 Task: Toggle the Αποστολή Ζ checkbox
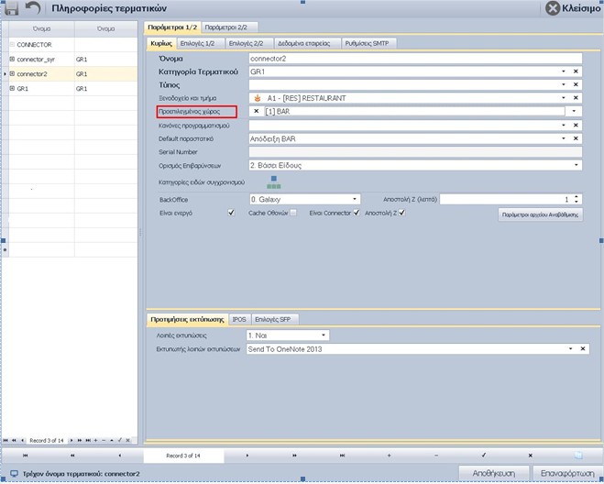(x=401, y=213)
